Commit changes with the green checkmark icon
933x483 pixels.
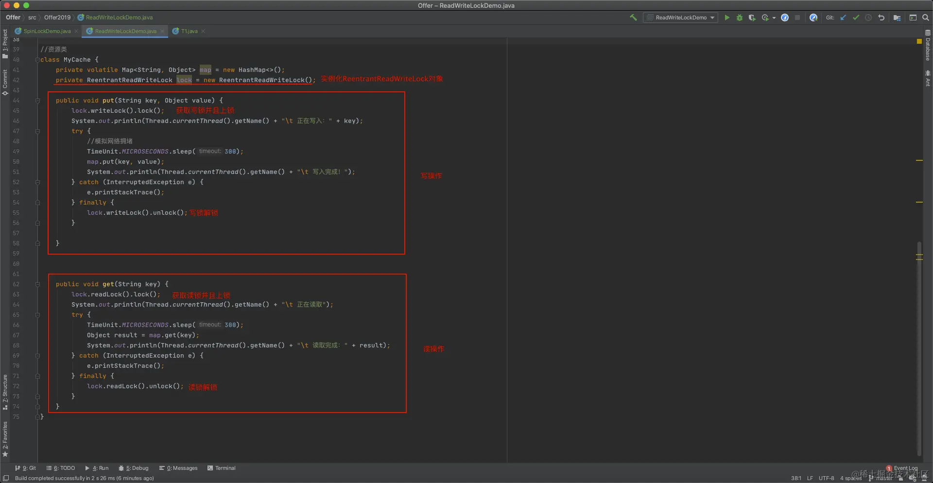[856, 17]
